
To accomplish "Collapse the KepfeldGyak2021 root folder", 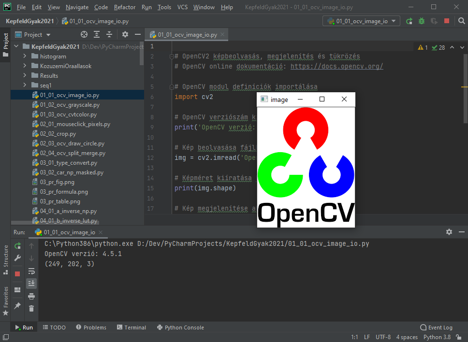I will (x=16, y=46).
